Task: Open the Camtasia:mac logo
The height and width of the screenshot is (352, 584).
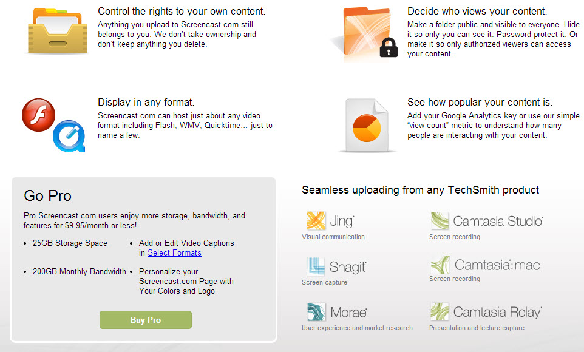Action: point(485,265)
